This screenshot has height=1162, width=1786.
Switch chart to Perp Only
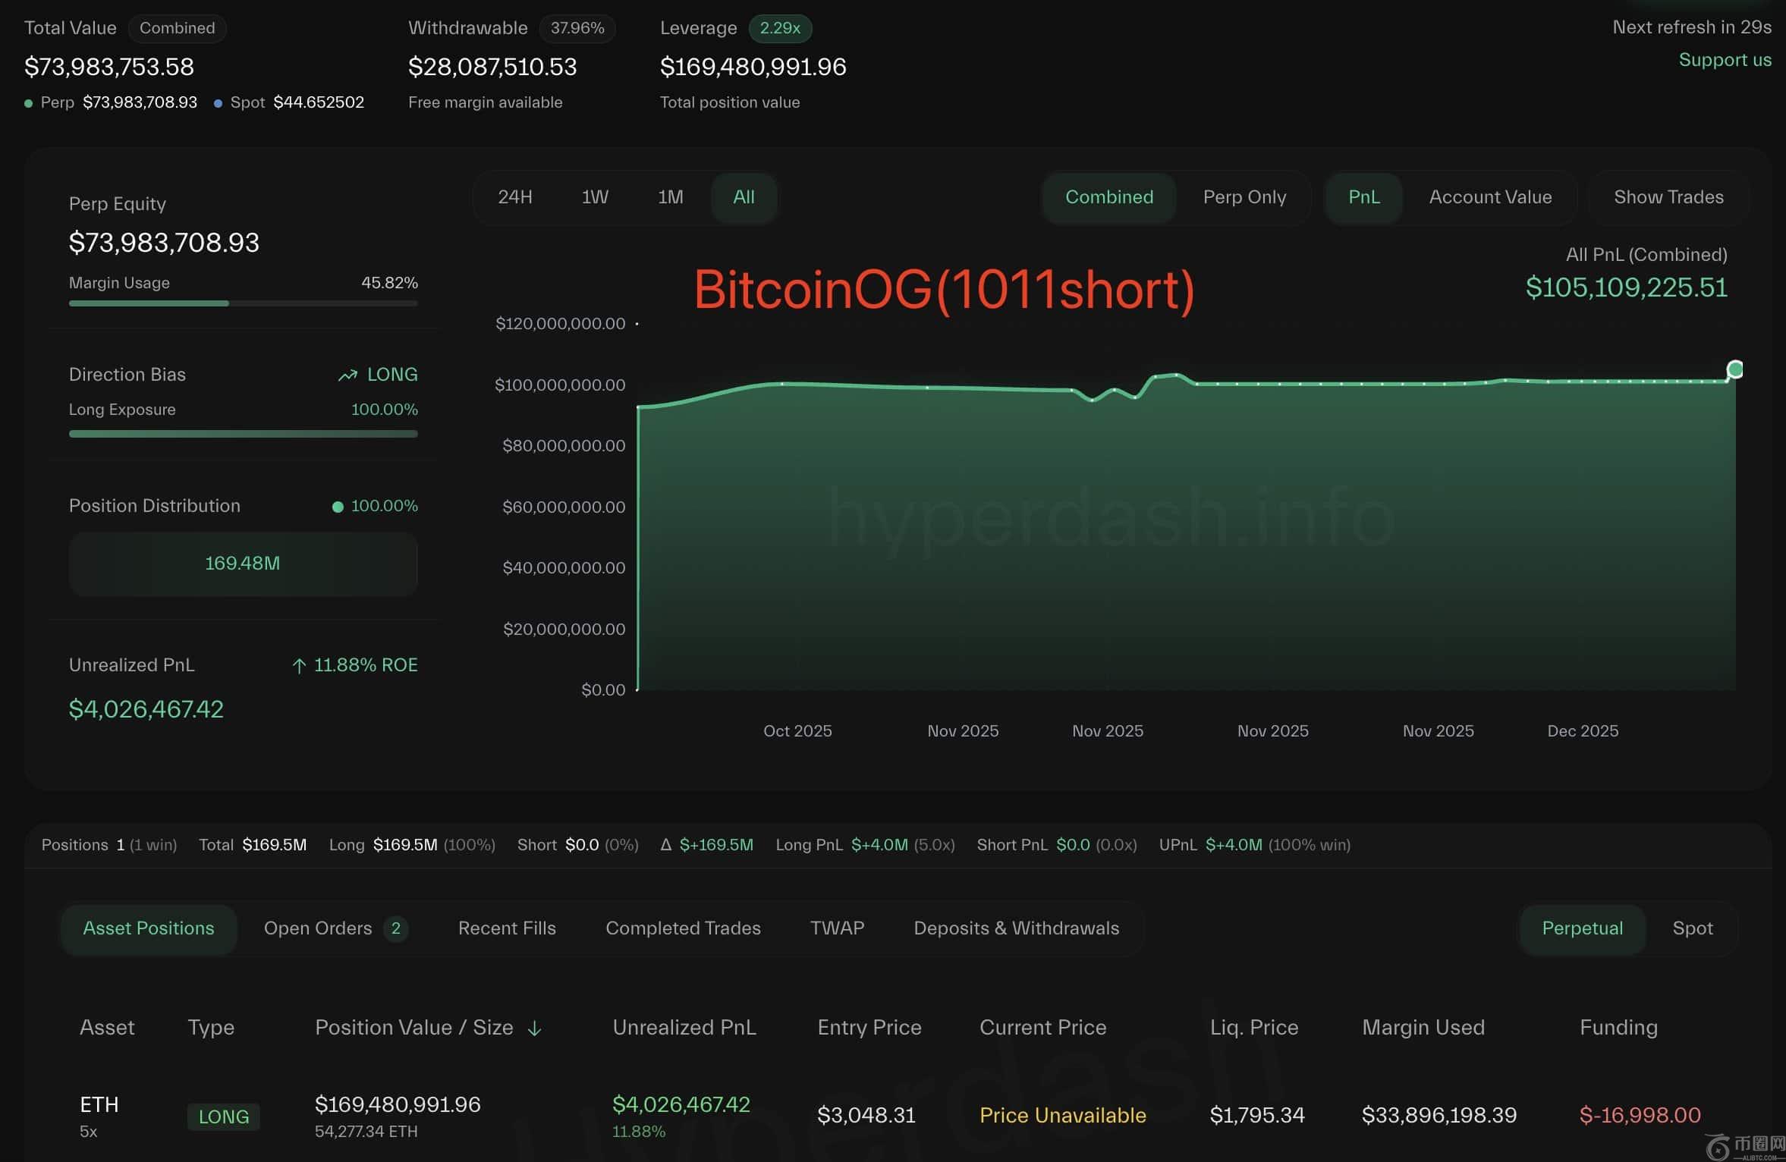tap(1244, 197)
